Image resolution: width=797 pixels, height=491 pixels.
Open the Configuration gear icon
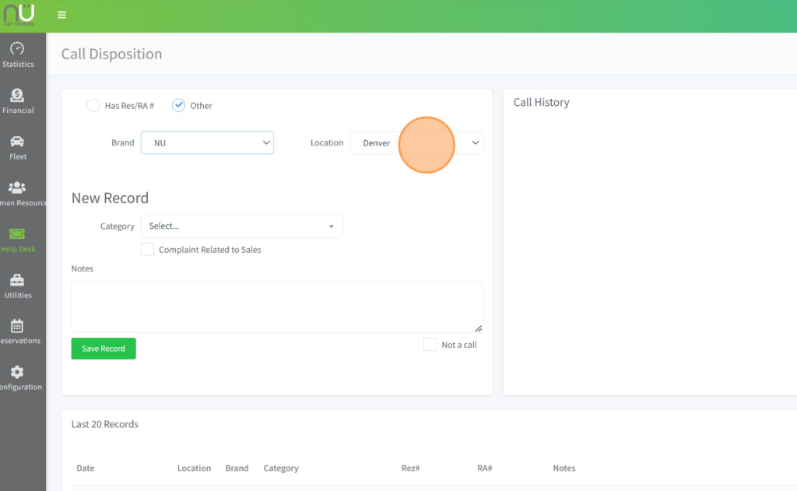(17, 372)
